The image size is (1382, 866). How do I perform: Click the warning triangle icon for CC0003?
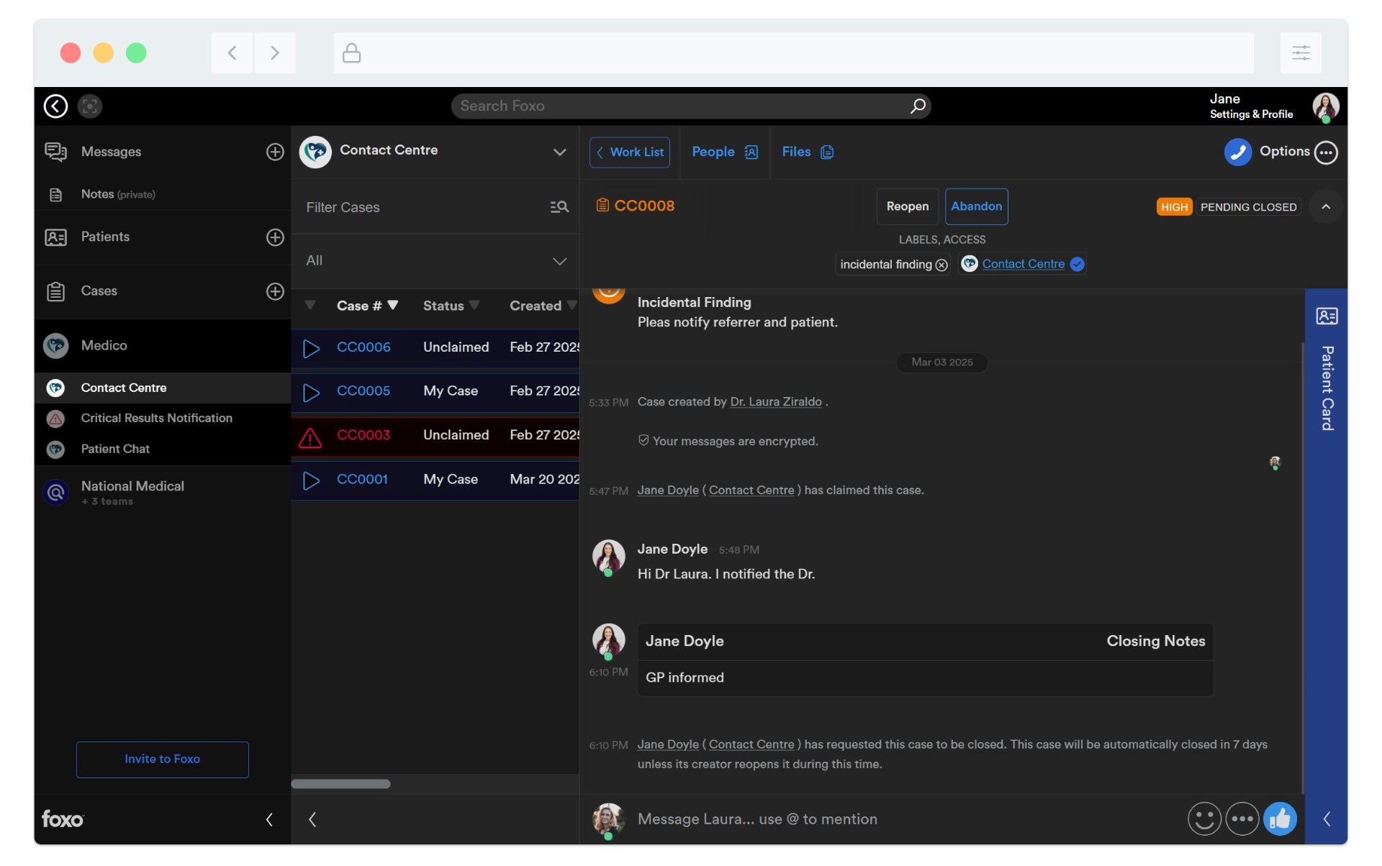310,437
